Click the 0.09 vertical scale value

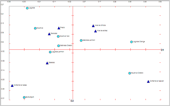tap(2, 33)
